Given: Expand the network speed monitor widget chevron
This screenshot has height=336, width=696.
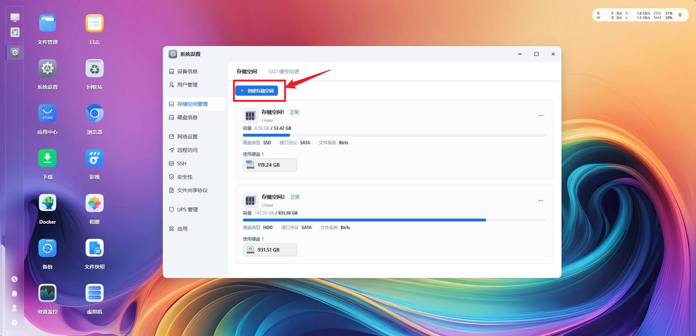Looking at the screenshot, I should coord(680,15).
